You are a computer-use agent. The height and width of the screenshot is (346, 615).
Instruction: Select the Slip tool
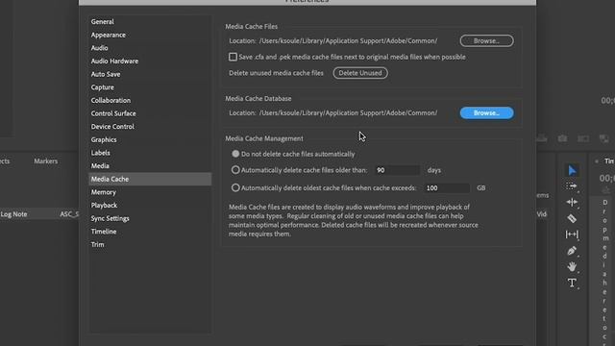pos(572,235)
